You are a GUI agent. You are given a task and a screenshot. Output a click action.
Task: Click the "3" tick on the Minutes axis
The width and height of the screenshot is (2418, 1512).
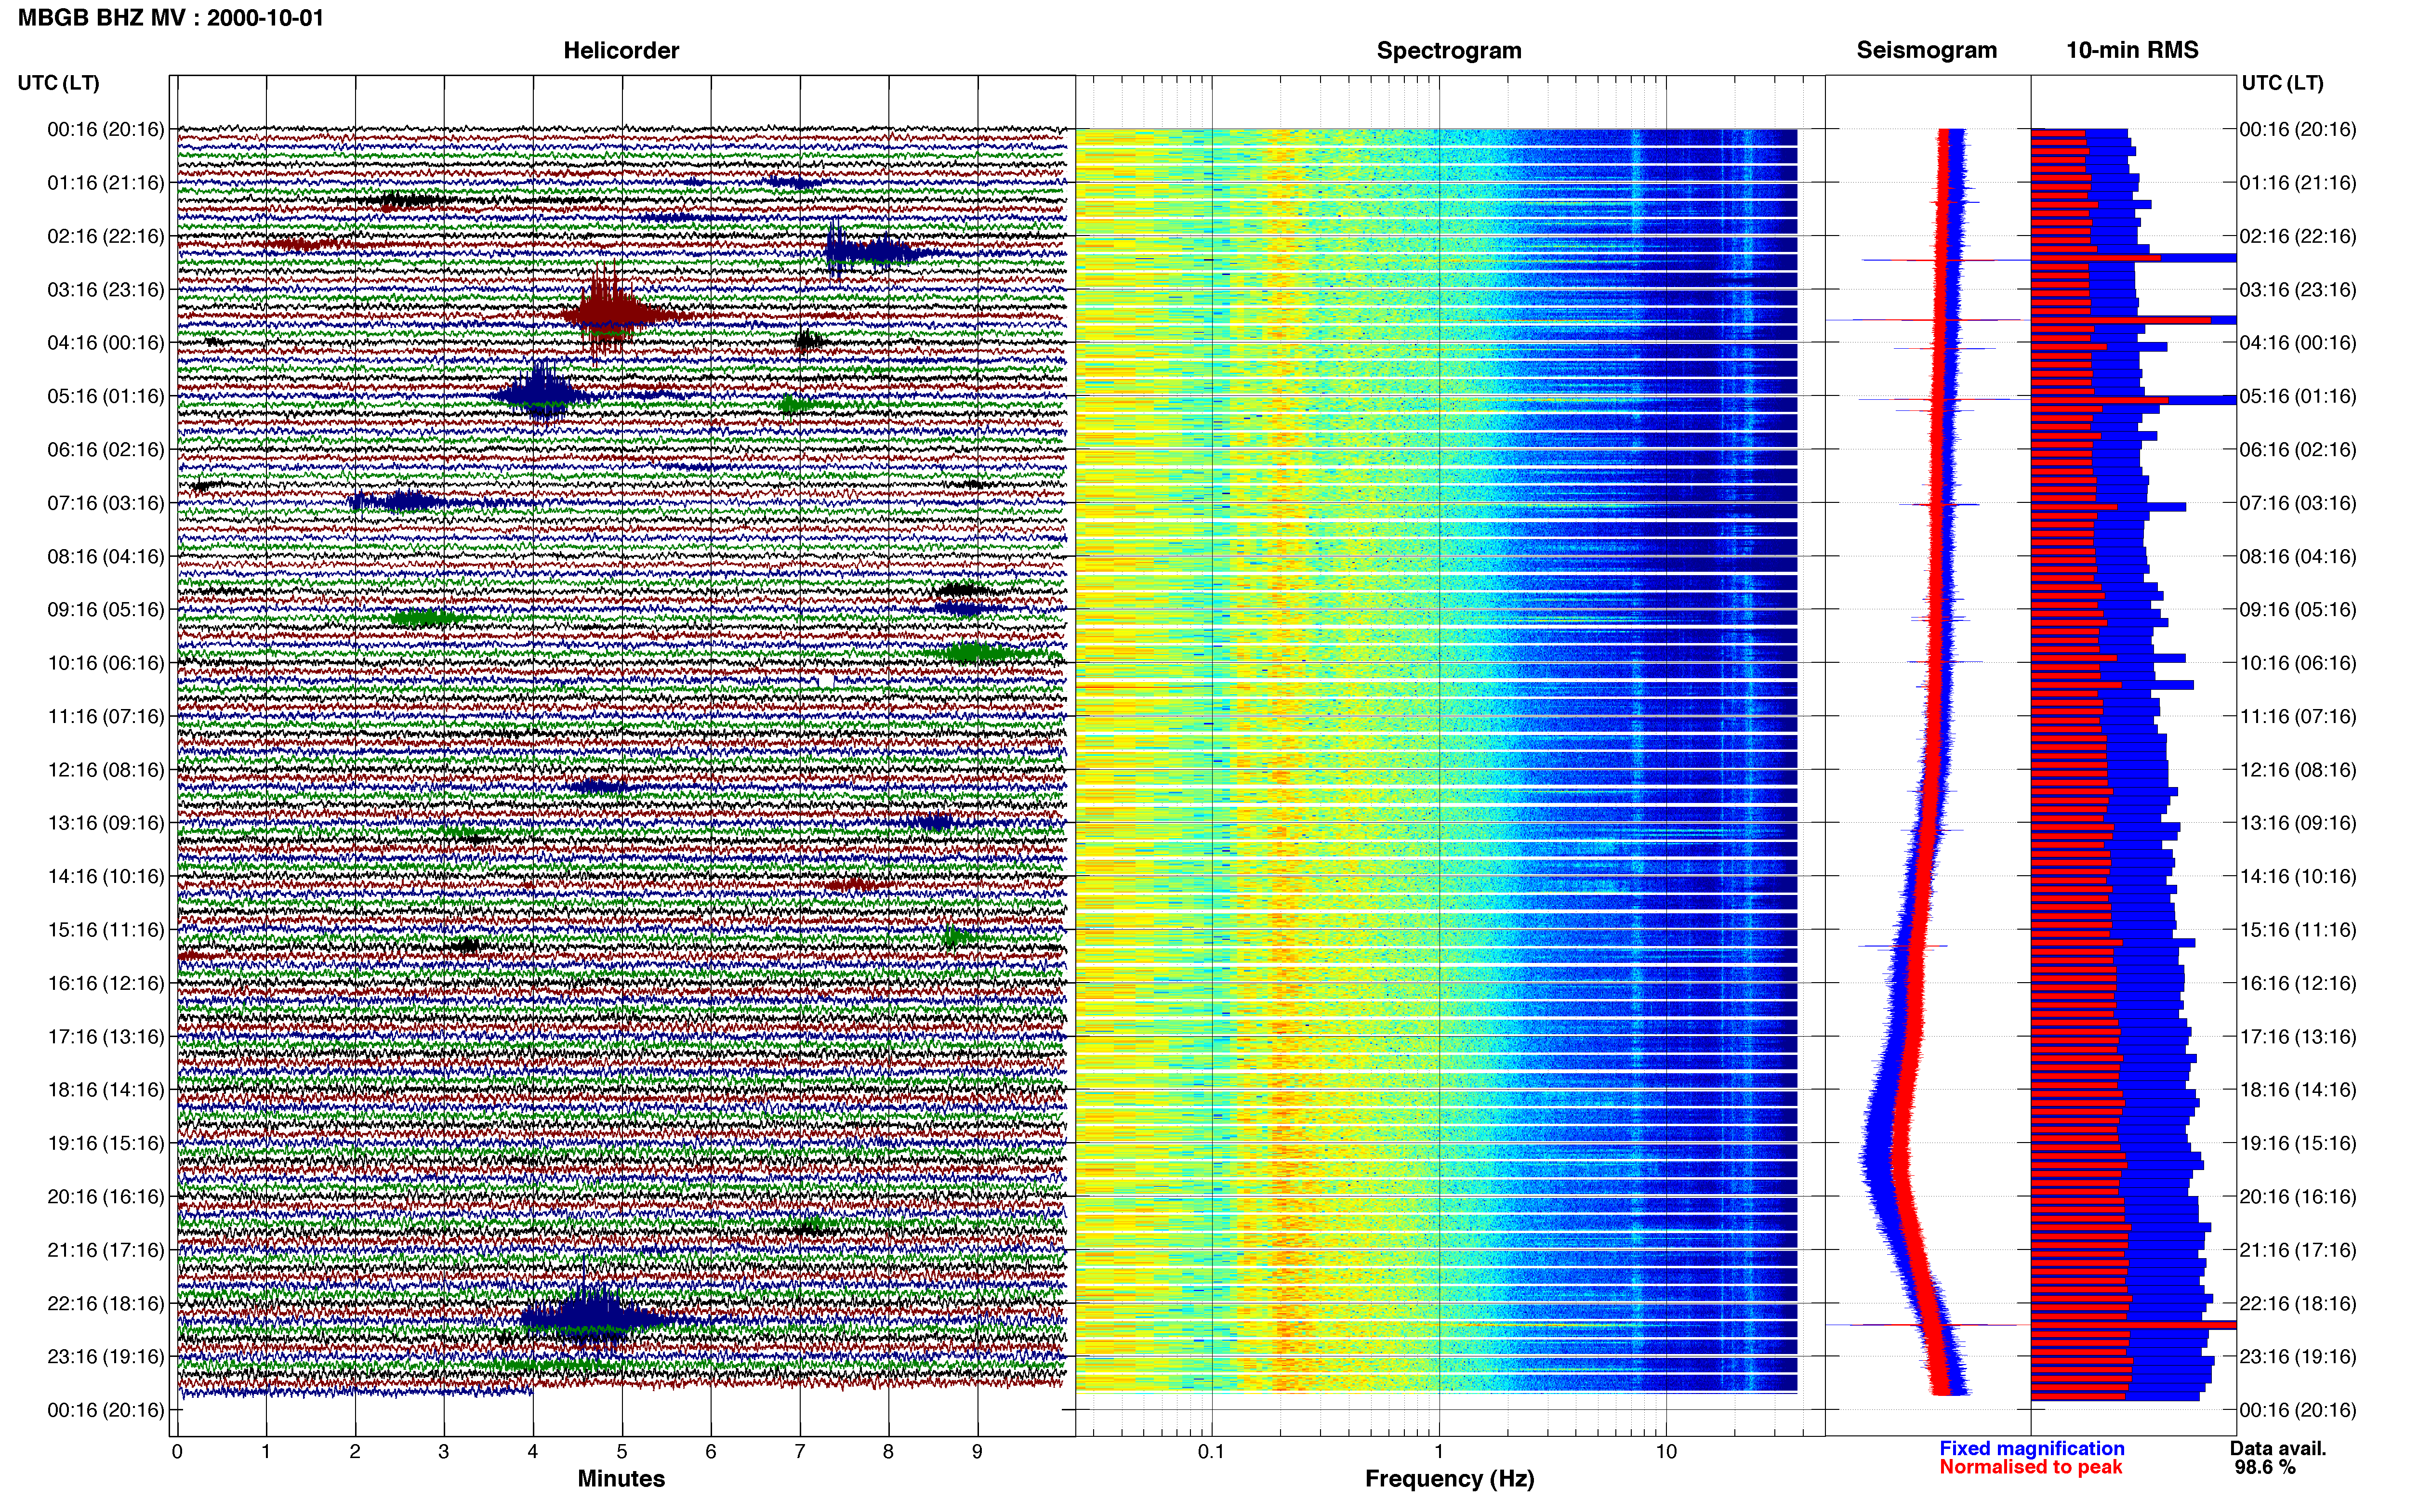tap(444, 1451)
